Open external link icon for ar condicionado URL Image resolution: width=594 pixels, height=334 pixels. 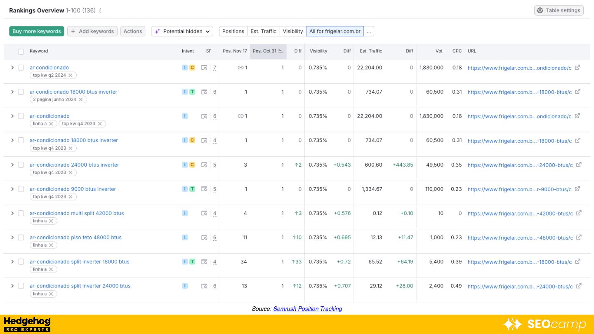click(577, 68)
